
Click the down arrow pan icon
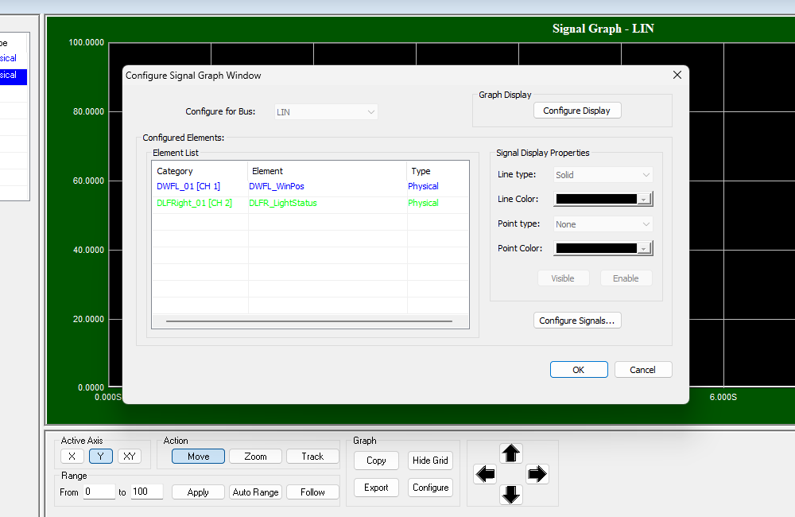(x=511, y=494)
